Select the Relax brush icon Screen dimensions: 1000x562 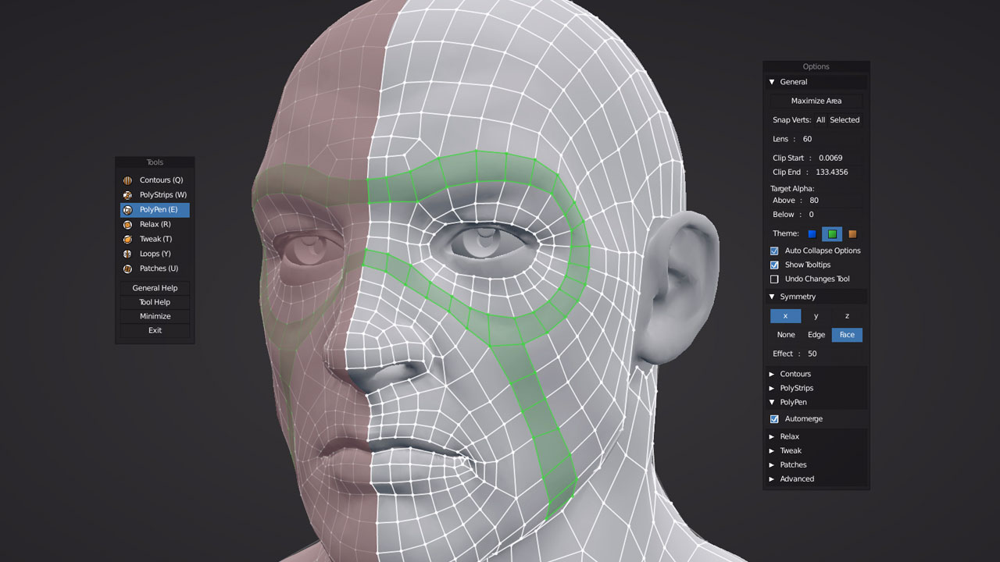127,224
